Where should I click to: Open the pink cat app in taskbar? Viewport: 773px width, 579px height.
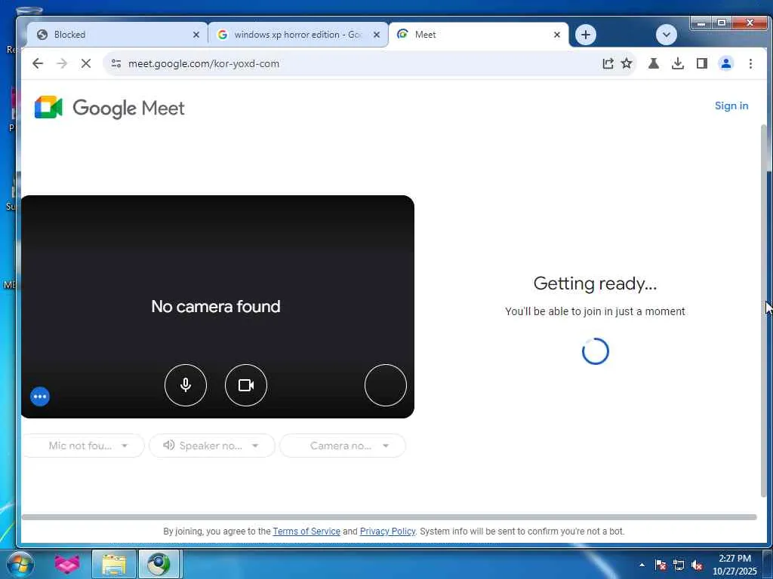[67, 564]
